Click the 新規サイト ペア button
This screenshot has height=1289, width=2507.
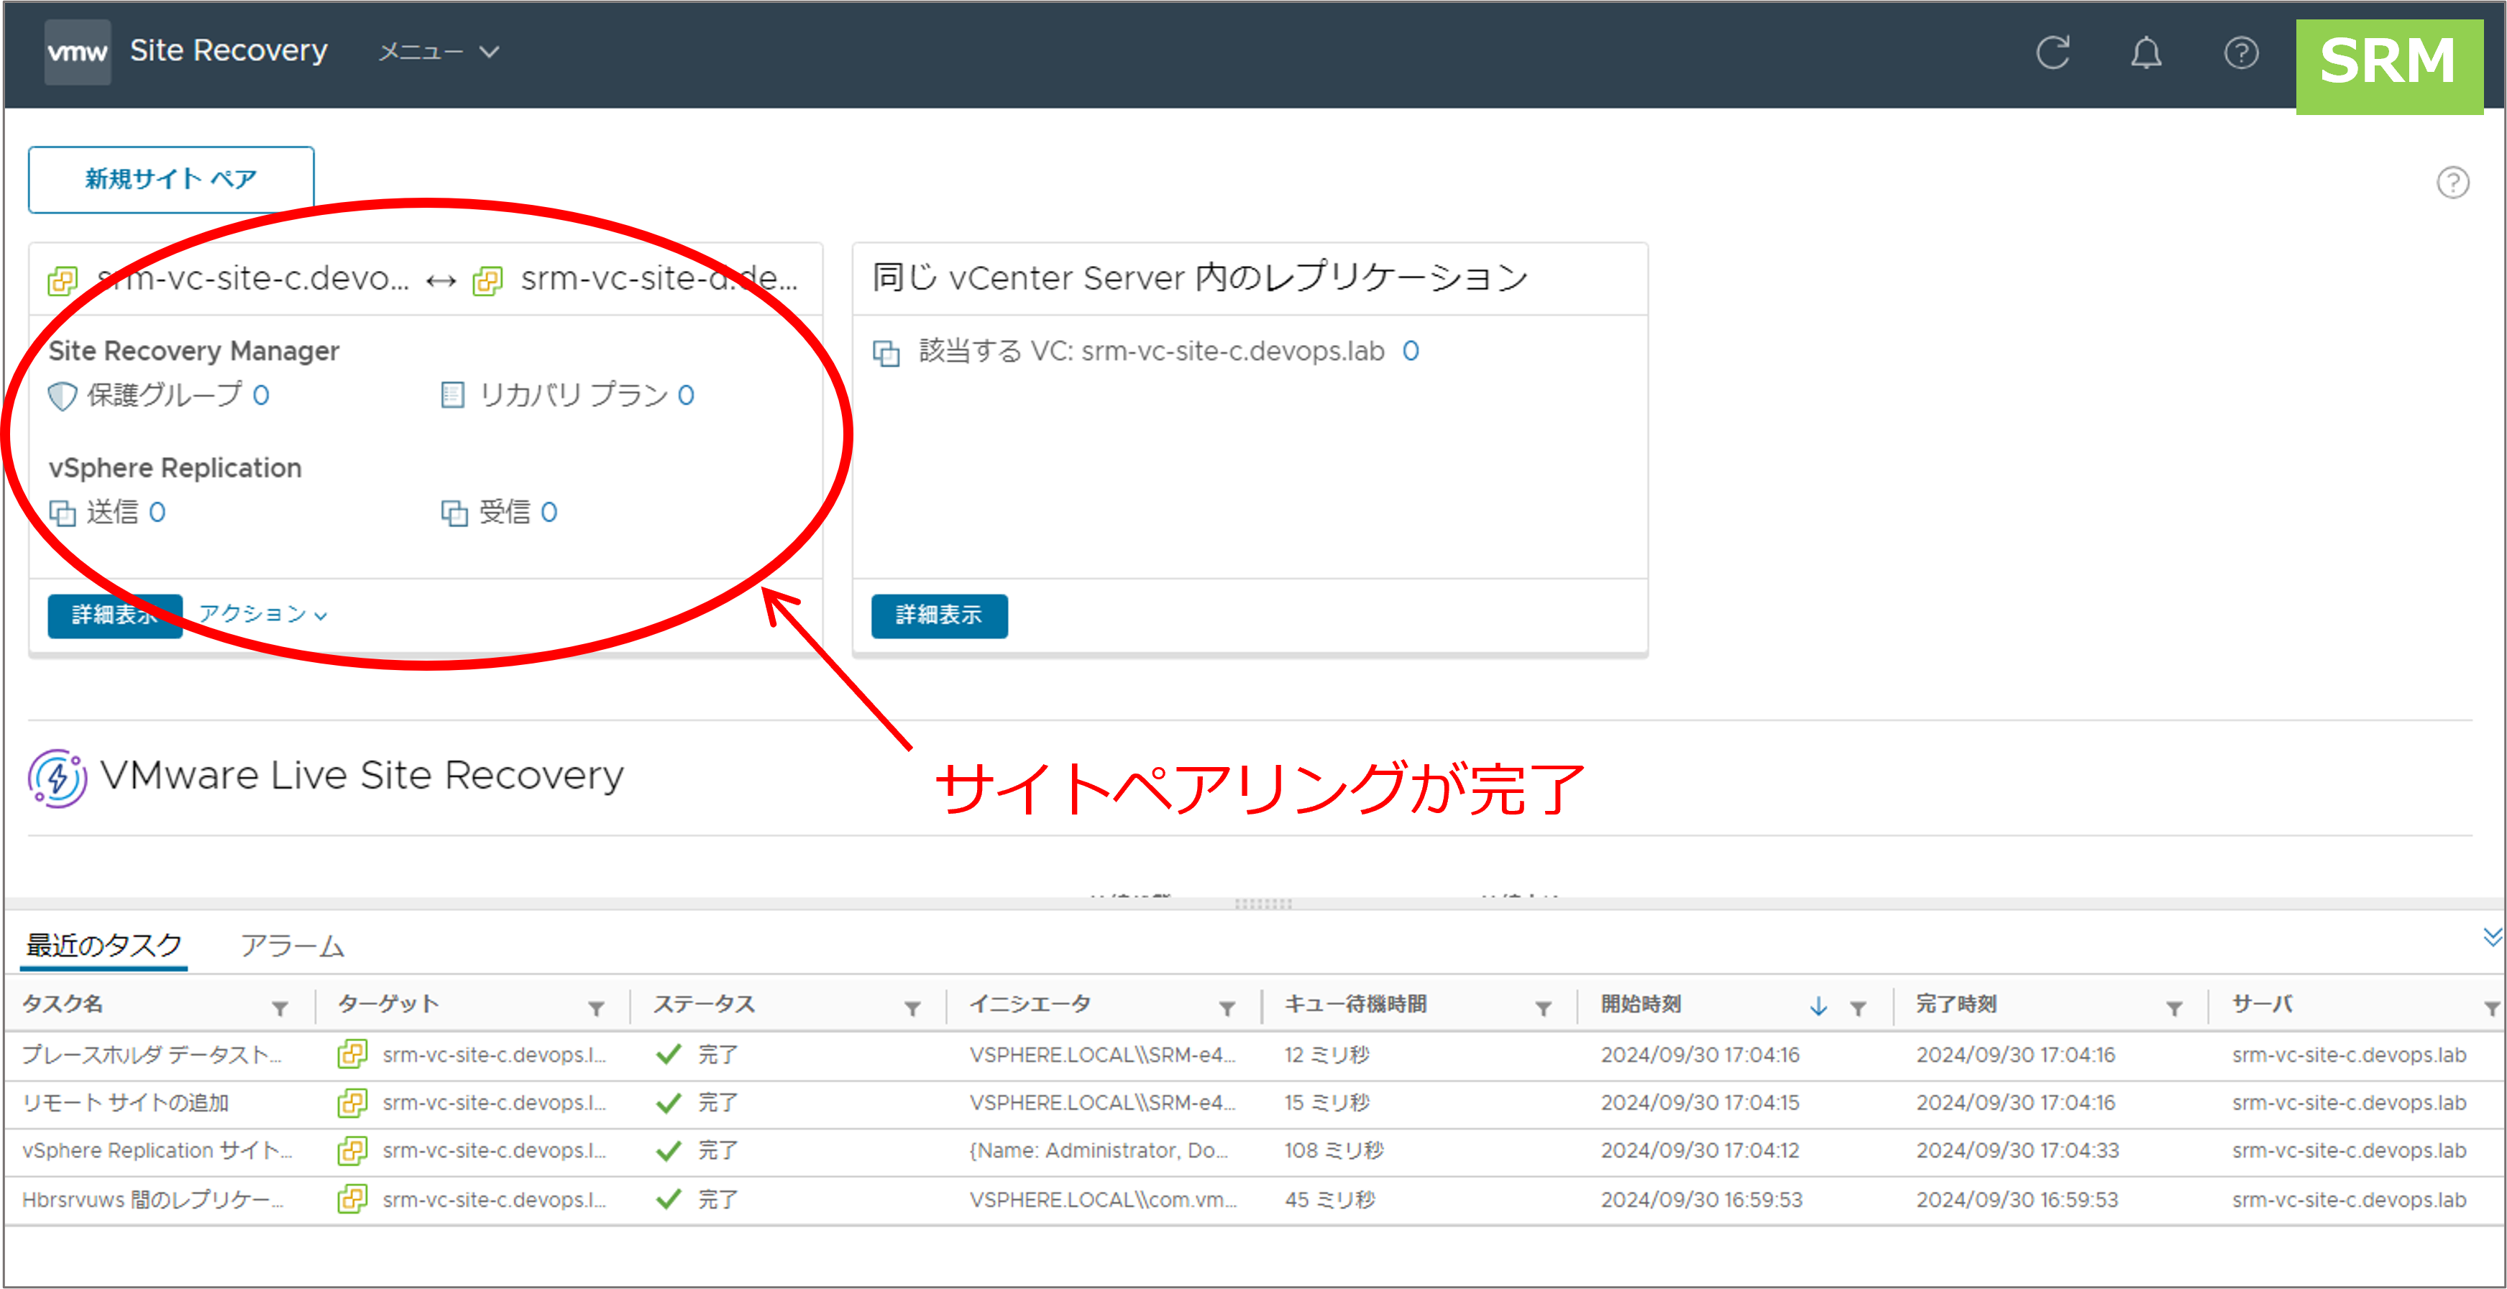point(171,179)
